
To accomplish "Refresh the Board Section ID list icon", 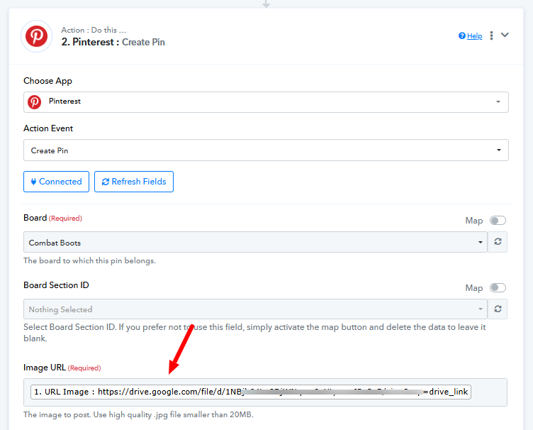I will (x=498, y=309).
